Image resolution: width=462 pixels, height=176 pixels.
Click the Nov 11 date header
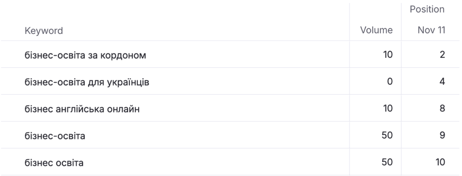431,30
